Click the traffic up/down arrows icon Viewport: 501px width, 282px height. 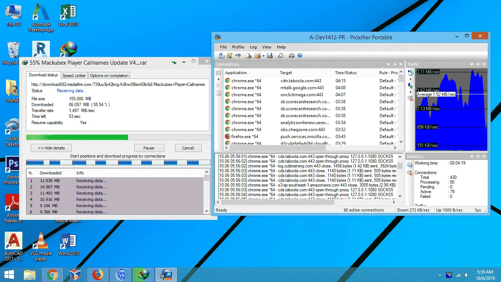pos(410,86)
